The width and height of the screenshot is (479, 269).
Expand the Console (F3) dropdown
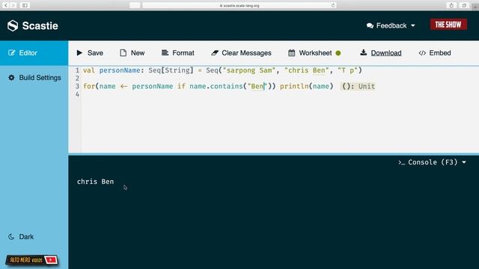click(x=433, y=162)
